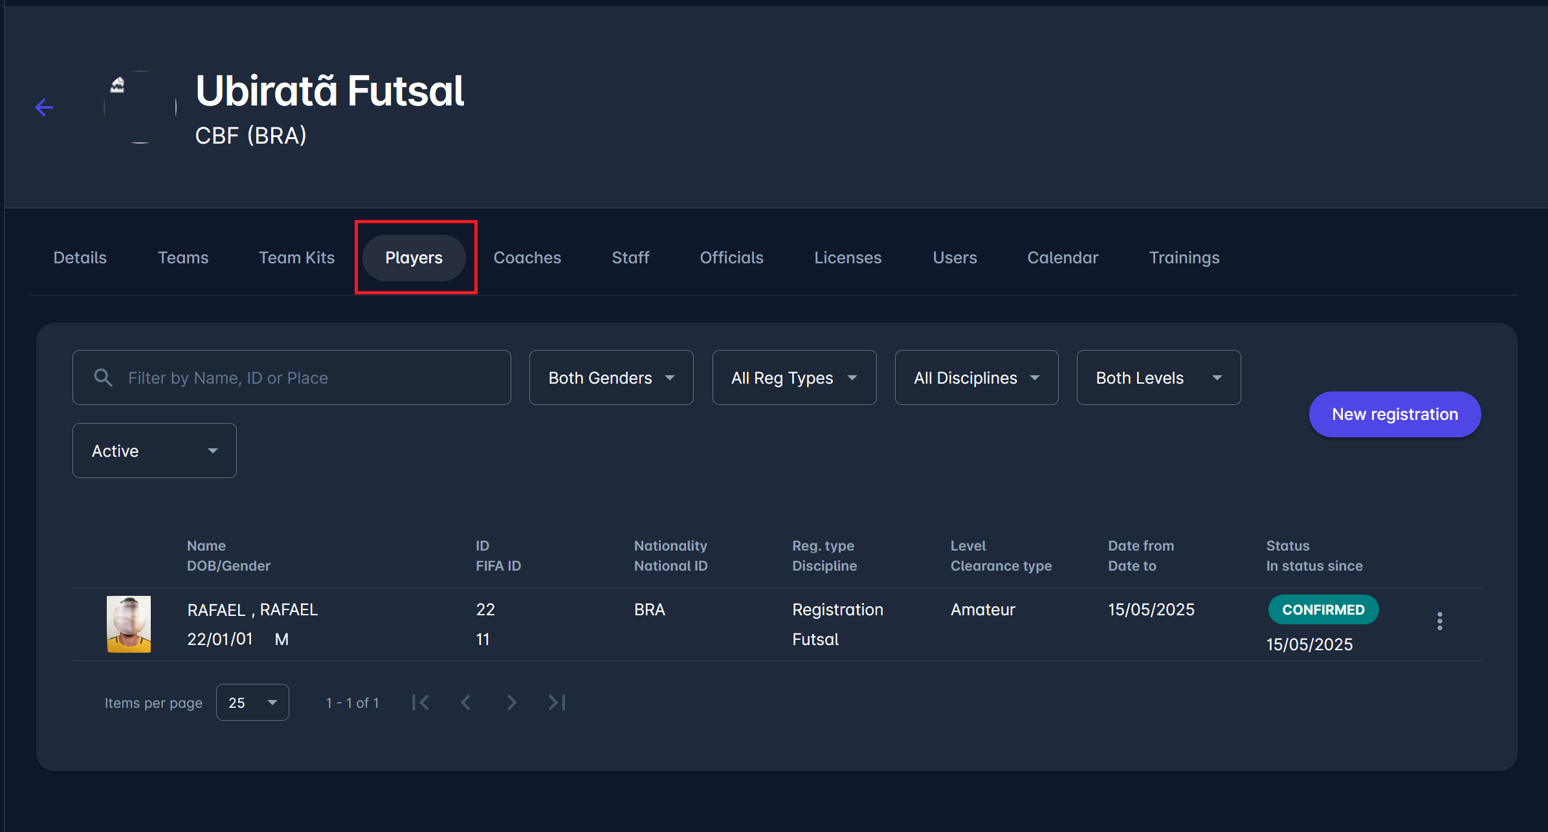Open the All Disciplines dropdown

976,378
